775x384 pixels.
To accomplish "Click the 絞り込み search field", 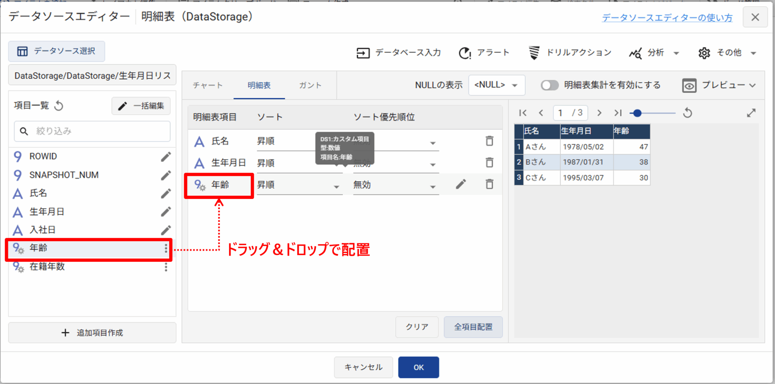I will 98,131.
